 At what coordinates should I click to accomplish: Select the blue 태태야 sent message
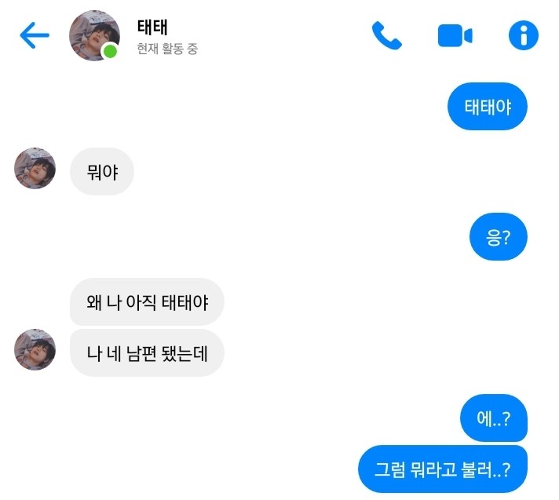coord(488,106)
